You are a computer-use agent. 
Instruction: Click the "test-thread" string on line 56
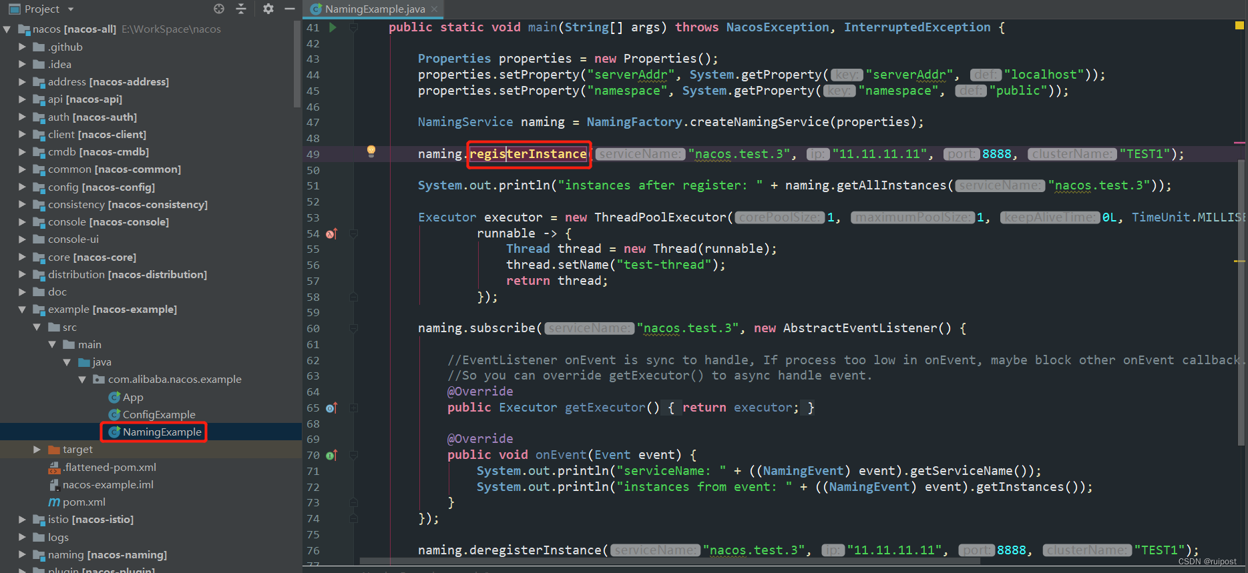(x=664, y=265)
